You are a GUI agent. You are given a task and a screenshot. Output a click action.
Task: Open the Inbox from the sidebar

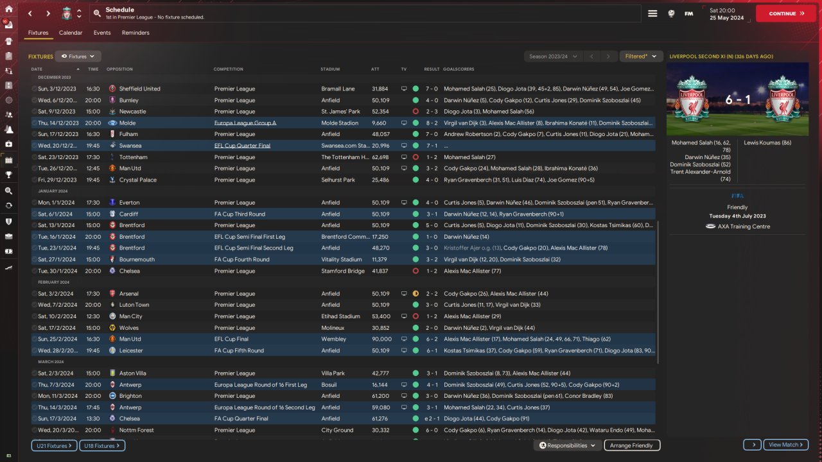click(x=9, y=24)
